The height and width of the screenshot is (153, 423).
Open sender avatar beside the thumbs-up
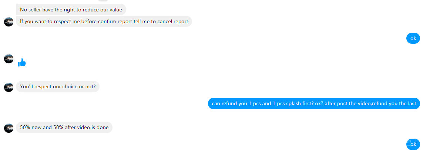click(x=9, y=59)
